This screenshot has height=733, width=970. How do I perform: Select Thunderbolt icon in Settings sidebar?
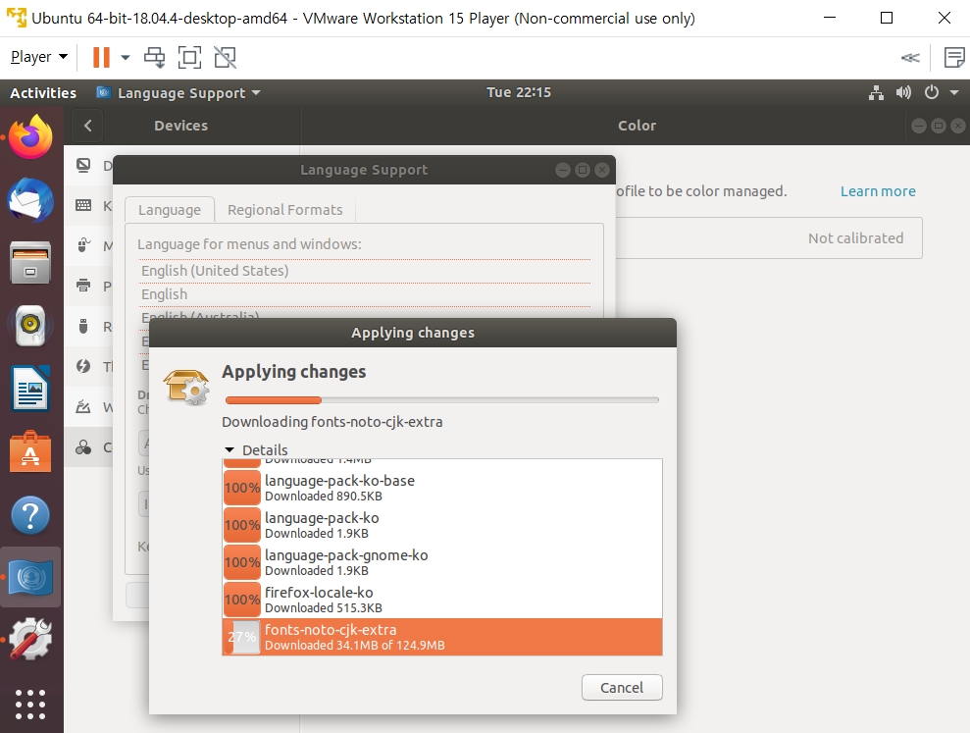[83, 367]
